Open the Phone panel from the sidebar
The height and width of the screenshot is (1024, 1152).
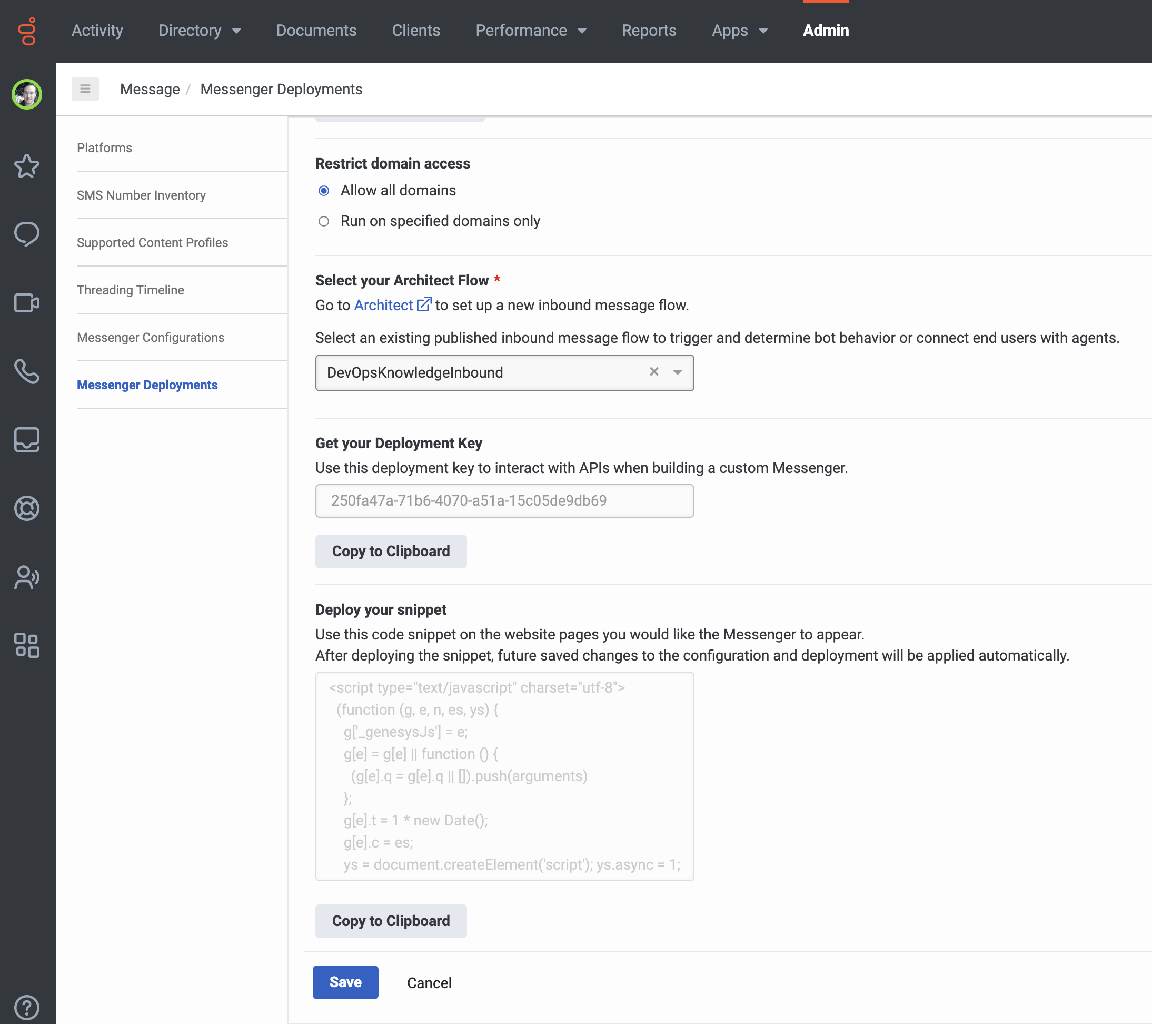tap(26, 371)
